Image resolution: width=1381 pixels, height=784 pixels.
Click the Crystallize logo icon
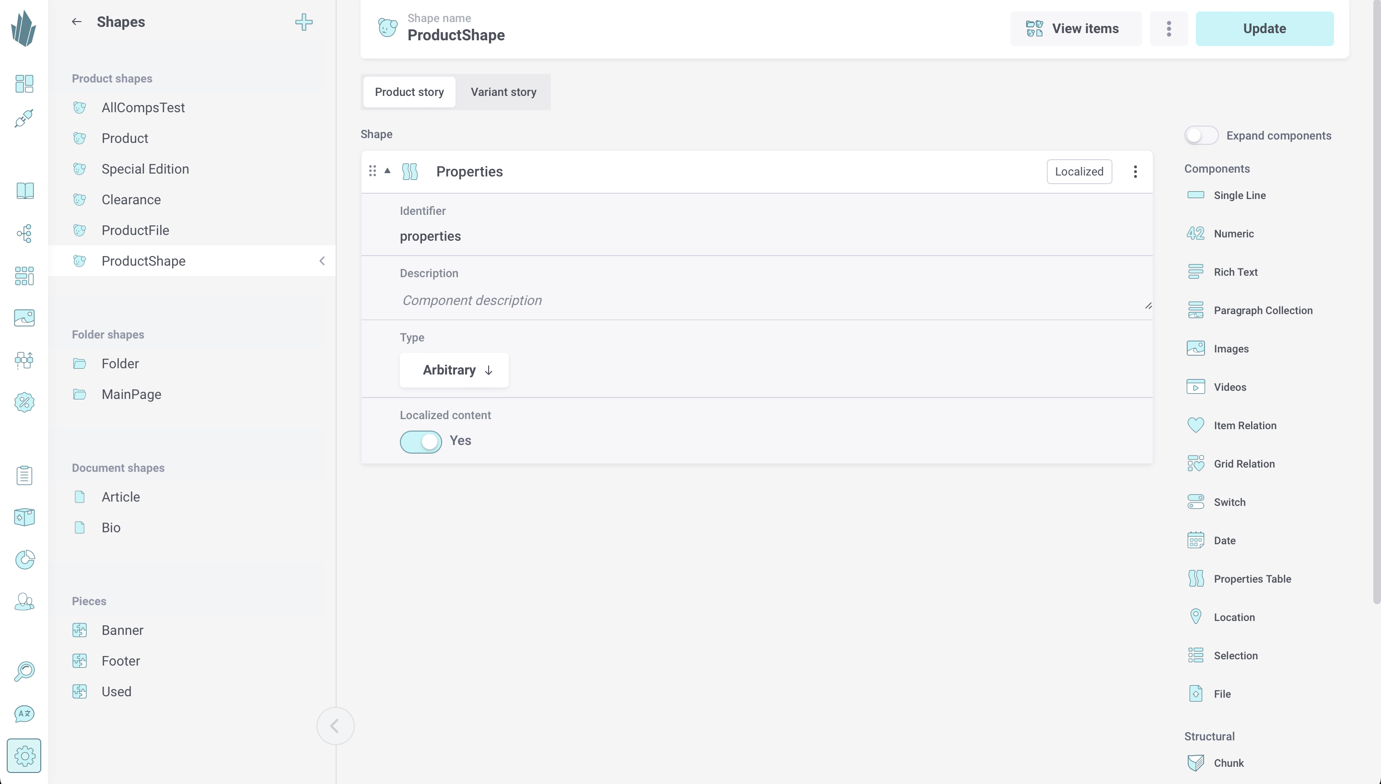(23, 29)
